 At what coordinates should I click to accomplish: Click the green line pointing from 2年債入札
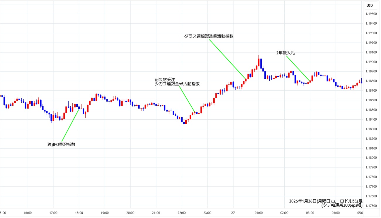(x=297, y=68)
